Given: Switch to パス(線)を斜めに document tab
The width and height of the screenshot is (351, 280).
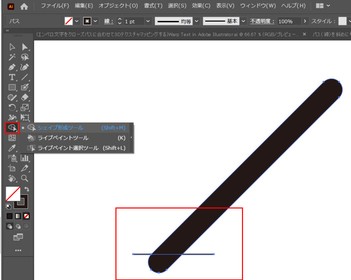Looking at the screenshot, I should tap(330, 35).
